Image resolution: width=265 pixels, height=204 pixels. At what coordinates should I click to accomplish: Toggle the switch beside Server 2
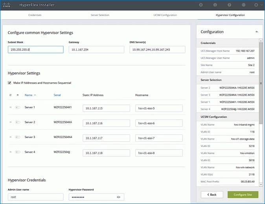click(18, 122)
